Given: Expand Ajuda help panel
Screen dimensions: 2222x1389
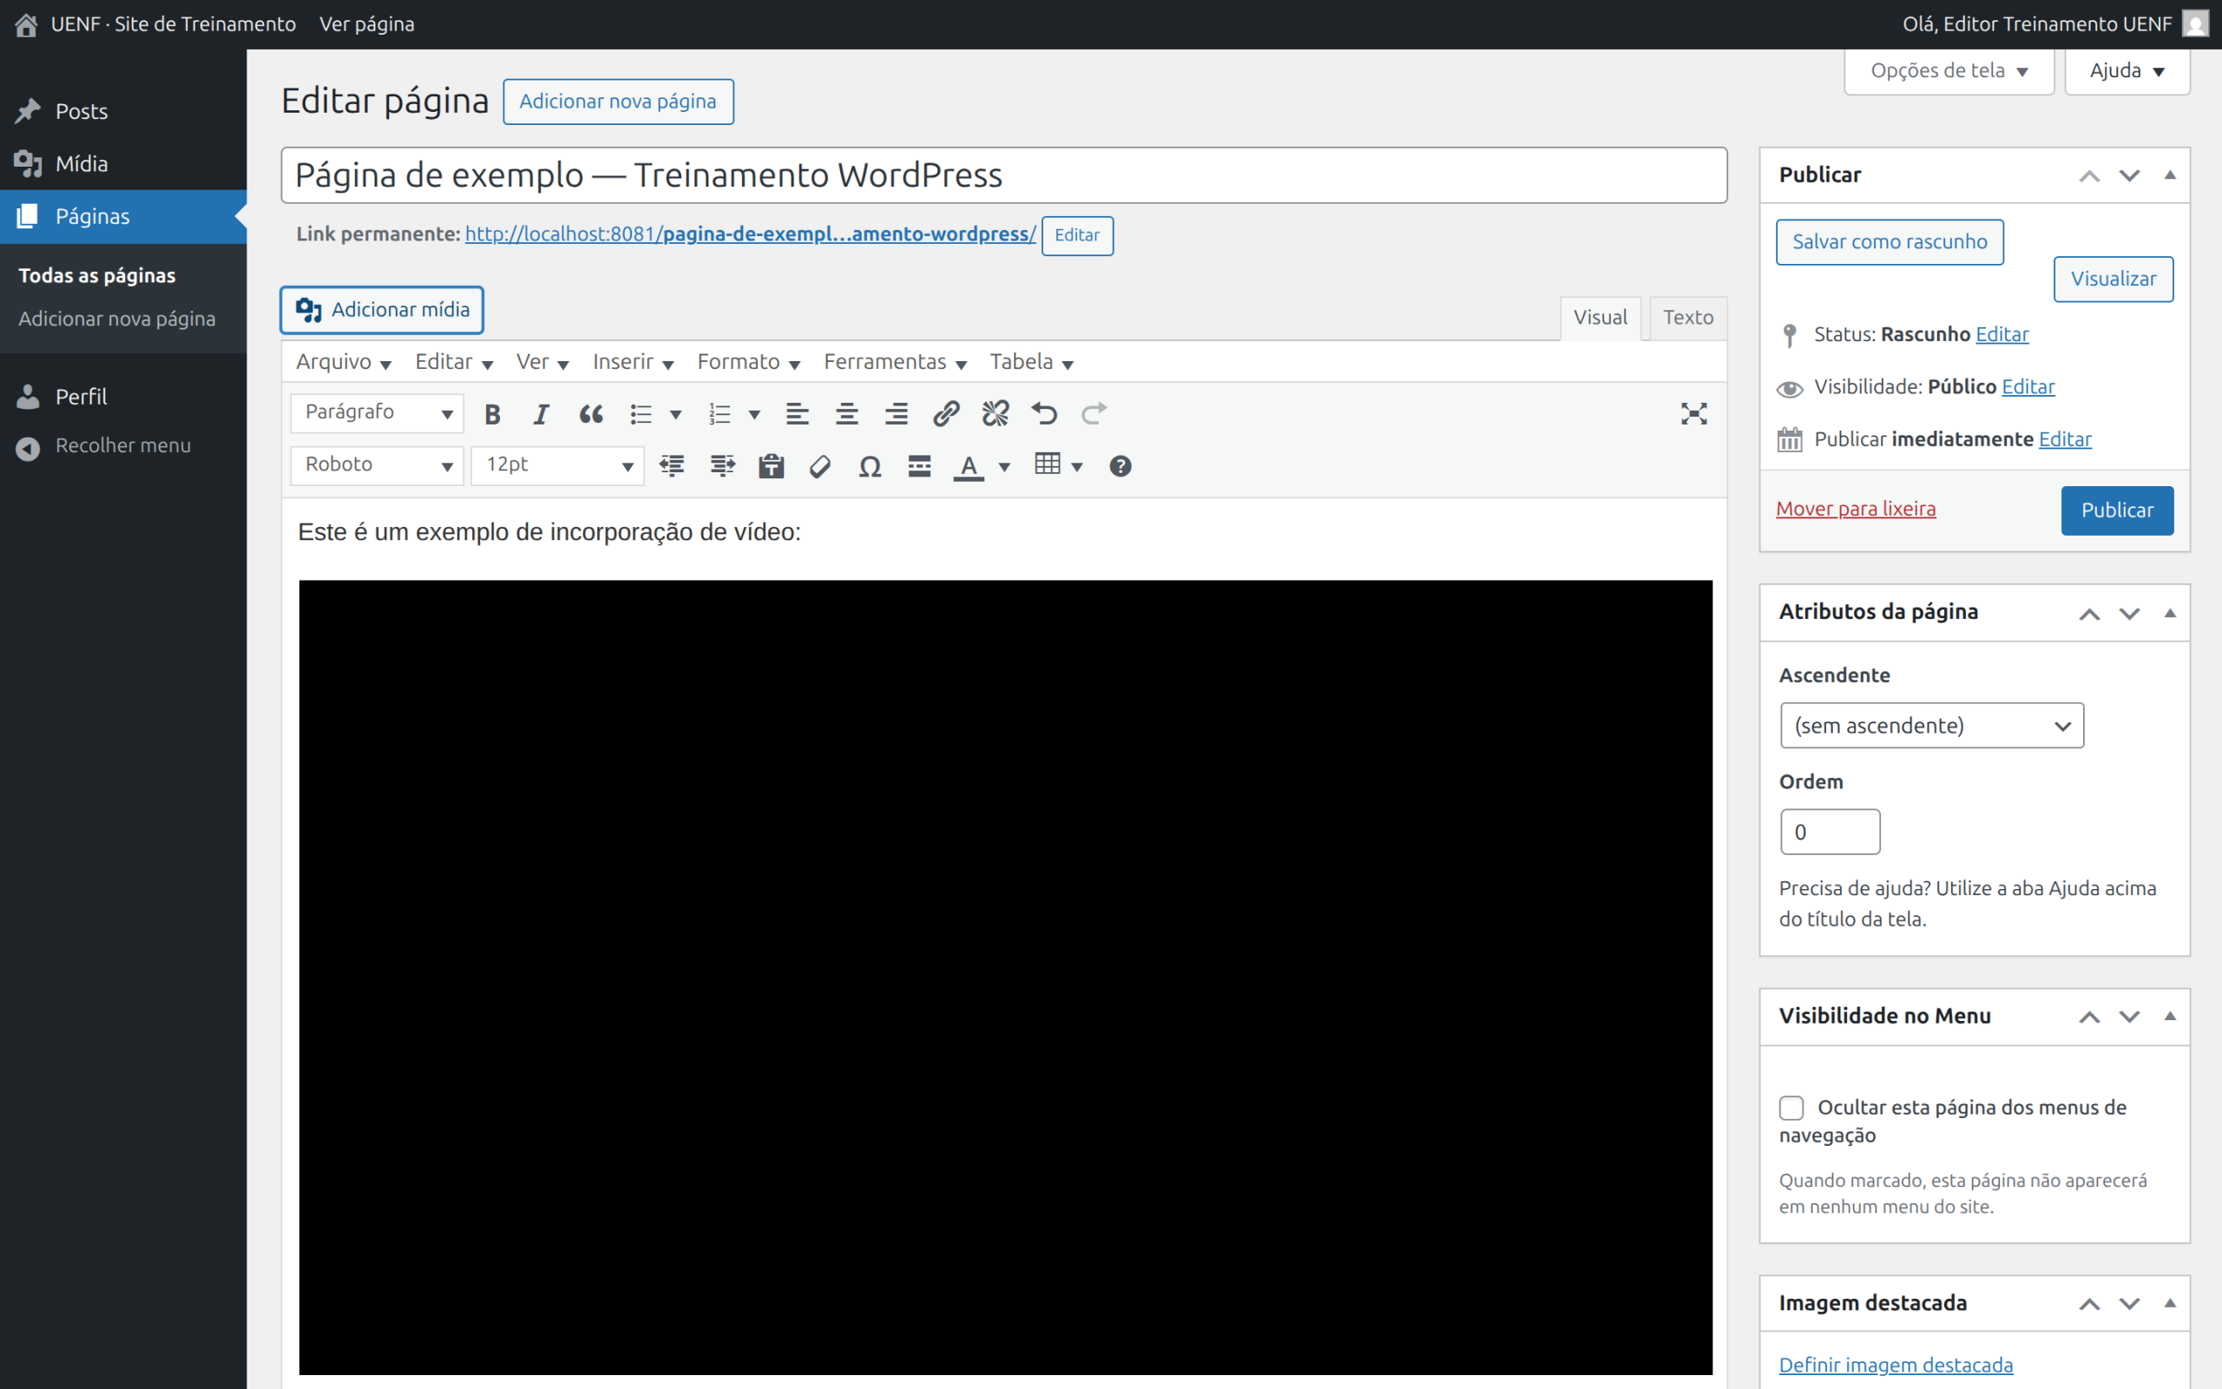Looking at the screenshot, I should tap(2127, 70).
